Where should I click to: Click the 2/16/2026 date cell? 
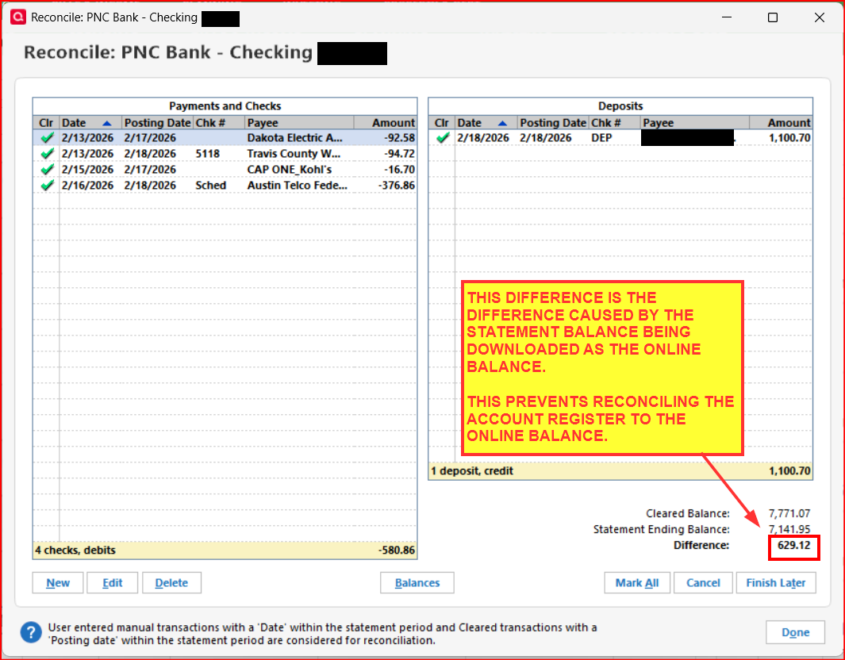click(87, 186)
